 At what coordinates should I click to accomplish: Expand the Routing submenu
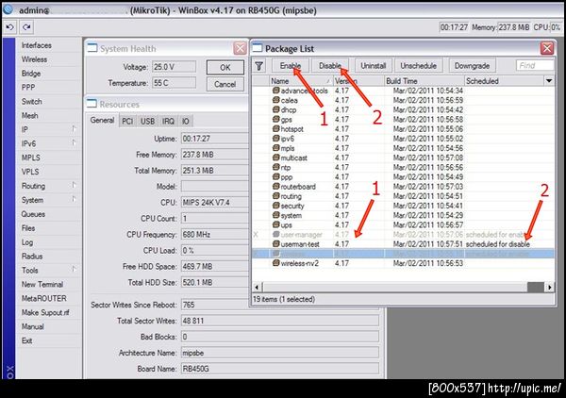pyautogui.click(x=74, y=186)
